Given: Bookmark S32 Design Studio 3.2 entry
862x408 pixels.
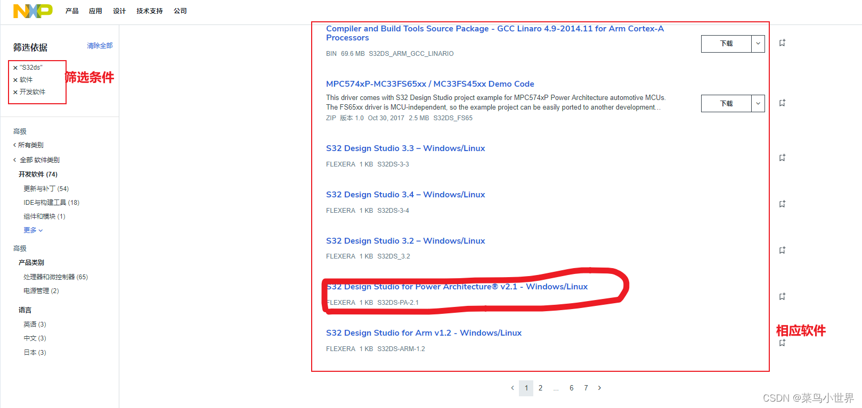Looking at the screenshot, I should click(x=782, y=250).
